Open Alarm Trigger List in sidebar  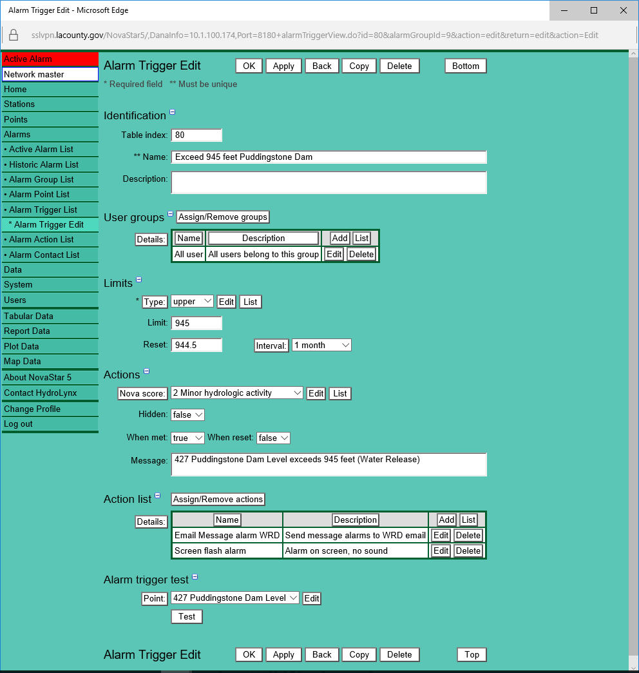(43, 210)
